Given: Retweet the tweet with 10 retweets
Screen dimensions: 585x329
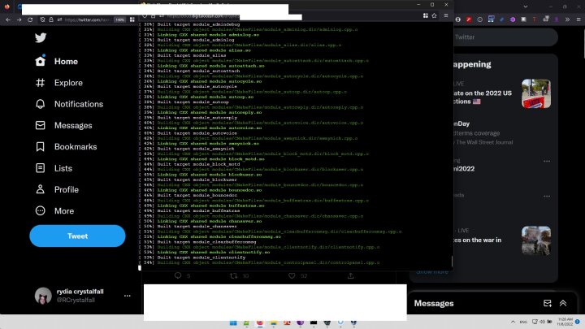Looking at the screenshot, I should point(233,275).
